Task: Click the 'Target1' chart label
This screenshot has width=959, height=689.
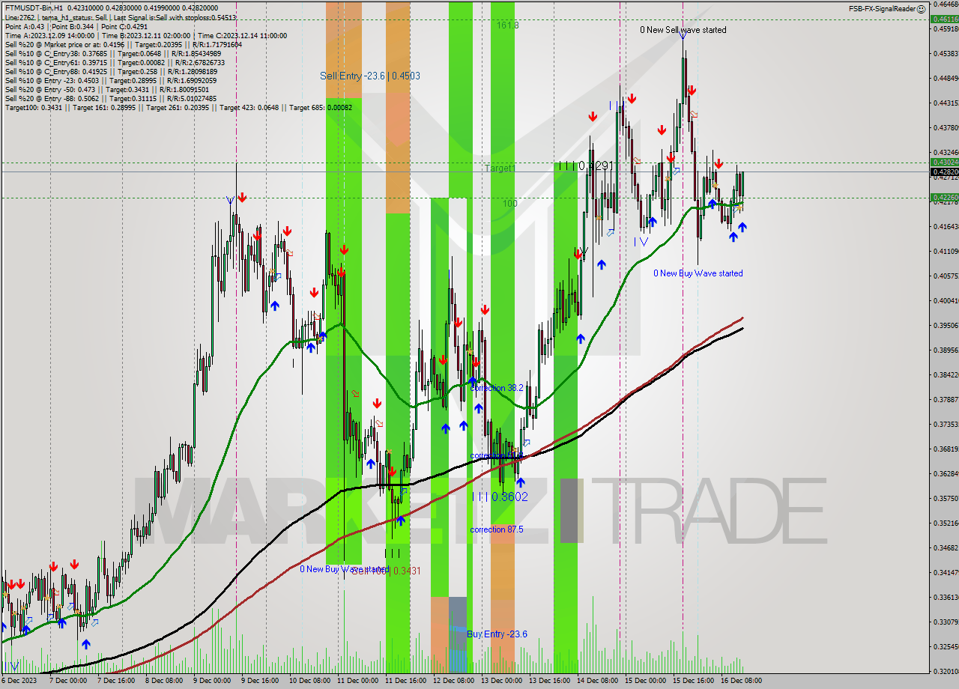Action: 500,169
